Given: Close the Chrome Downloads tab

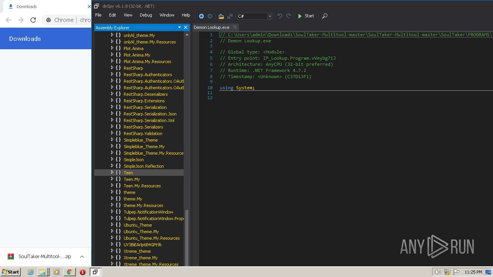Looking at the screenshot, I should (89, 7).
